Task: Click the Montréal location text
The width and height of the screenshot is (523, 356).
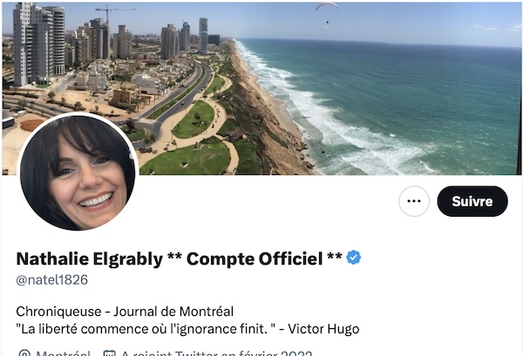Action: point(63,353)
